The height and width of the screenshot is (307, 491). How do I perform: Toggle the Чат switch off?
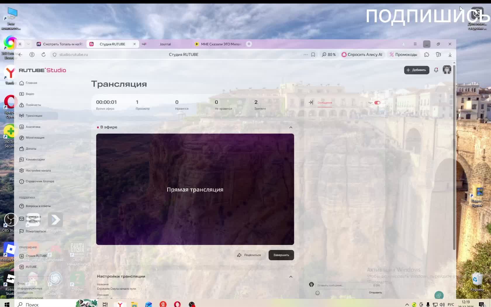point(377,103)
